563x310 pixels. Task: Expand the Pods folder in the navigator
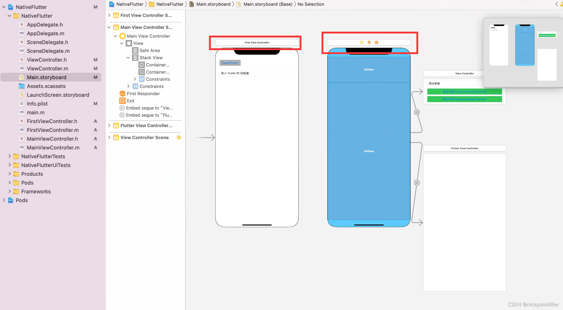pyautogui.click(x=10, y=183)
